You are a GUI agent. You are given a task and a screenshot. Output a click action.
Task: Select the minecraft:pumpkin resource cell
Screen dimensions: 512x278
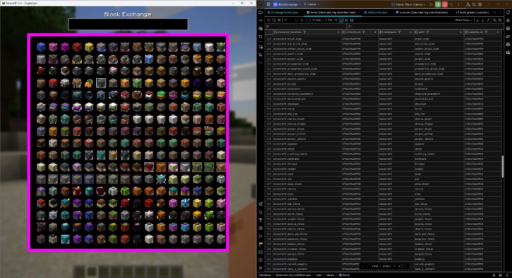point(307,259)
